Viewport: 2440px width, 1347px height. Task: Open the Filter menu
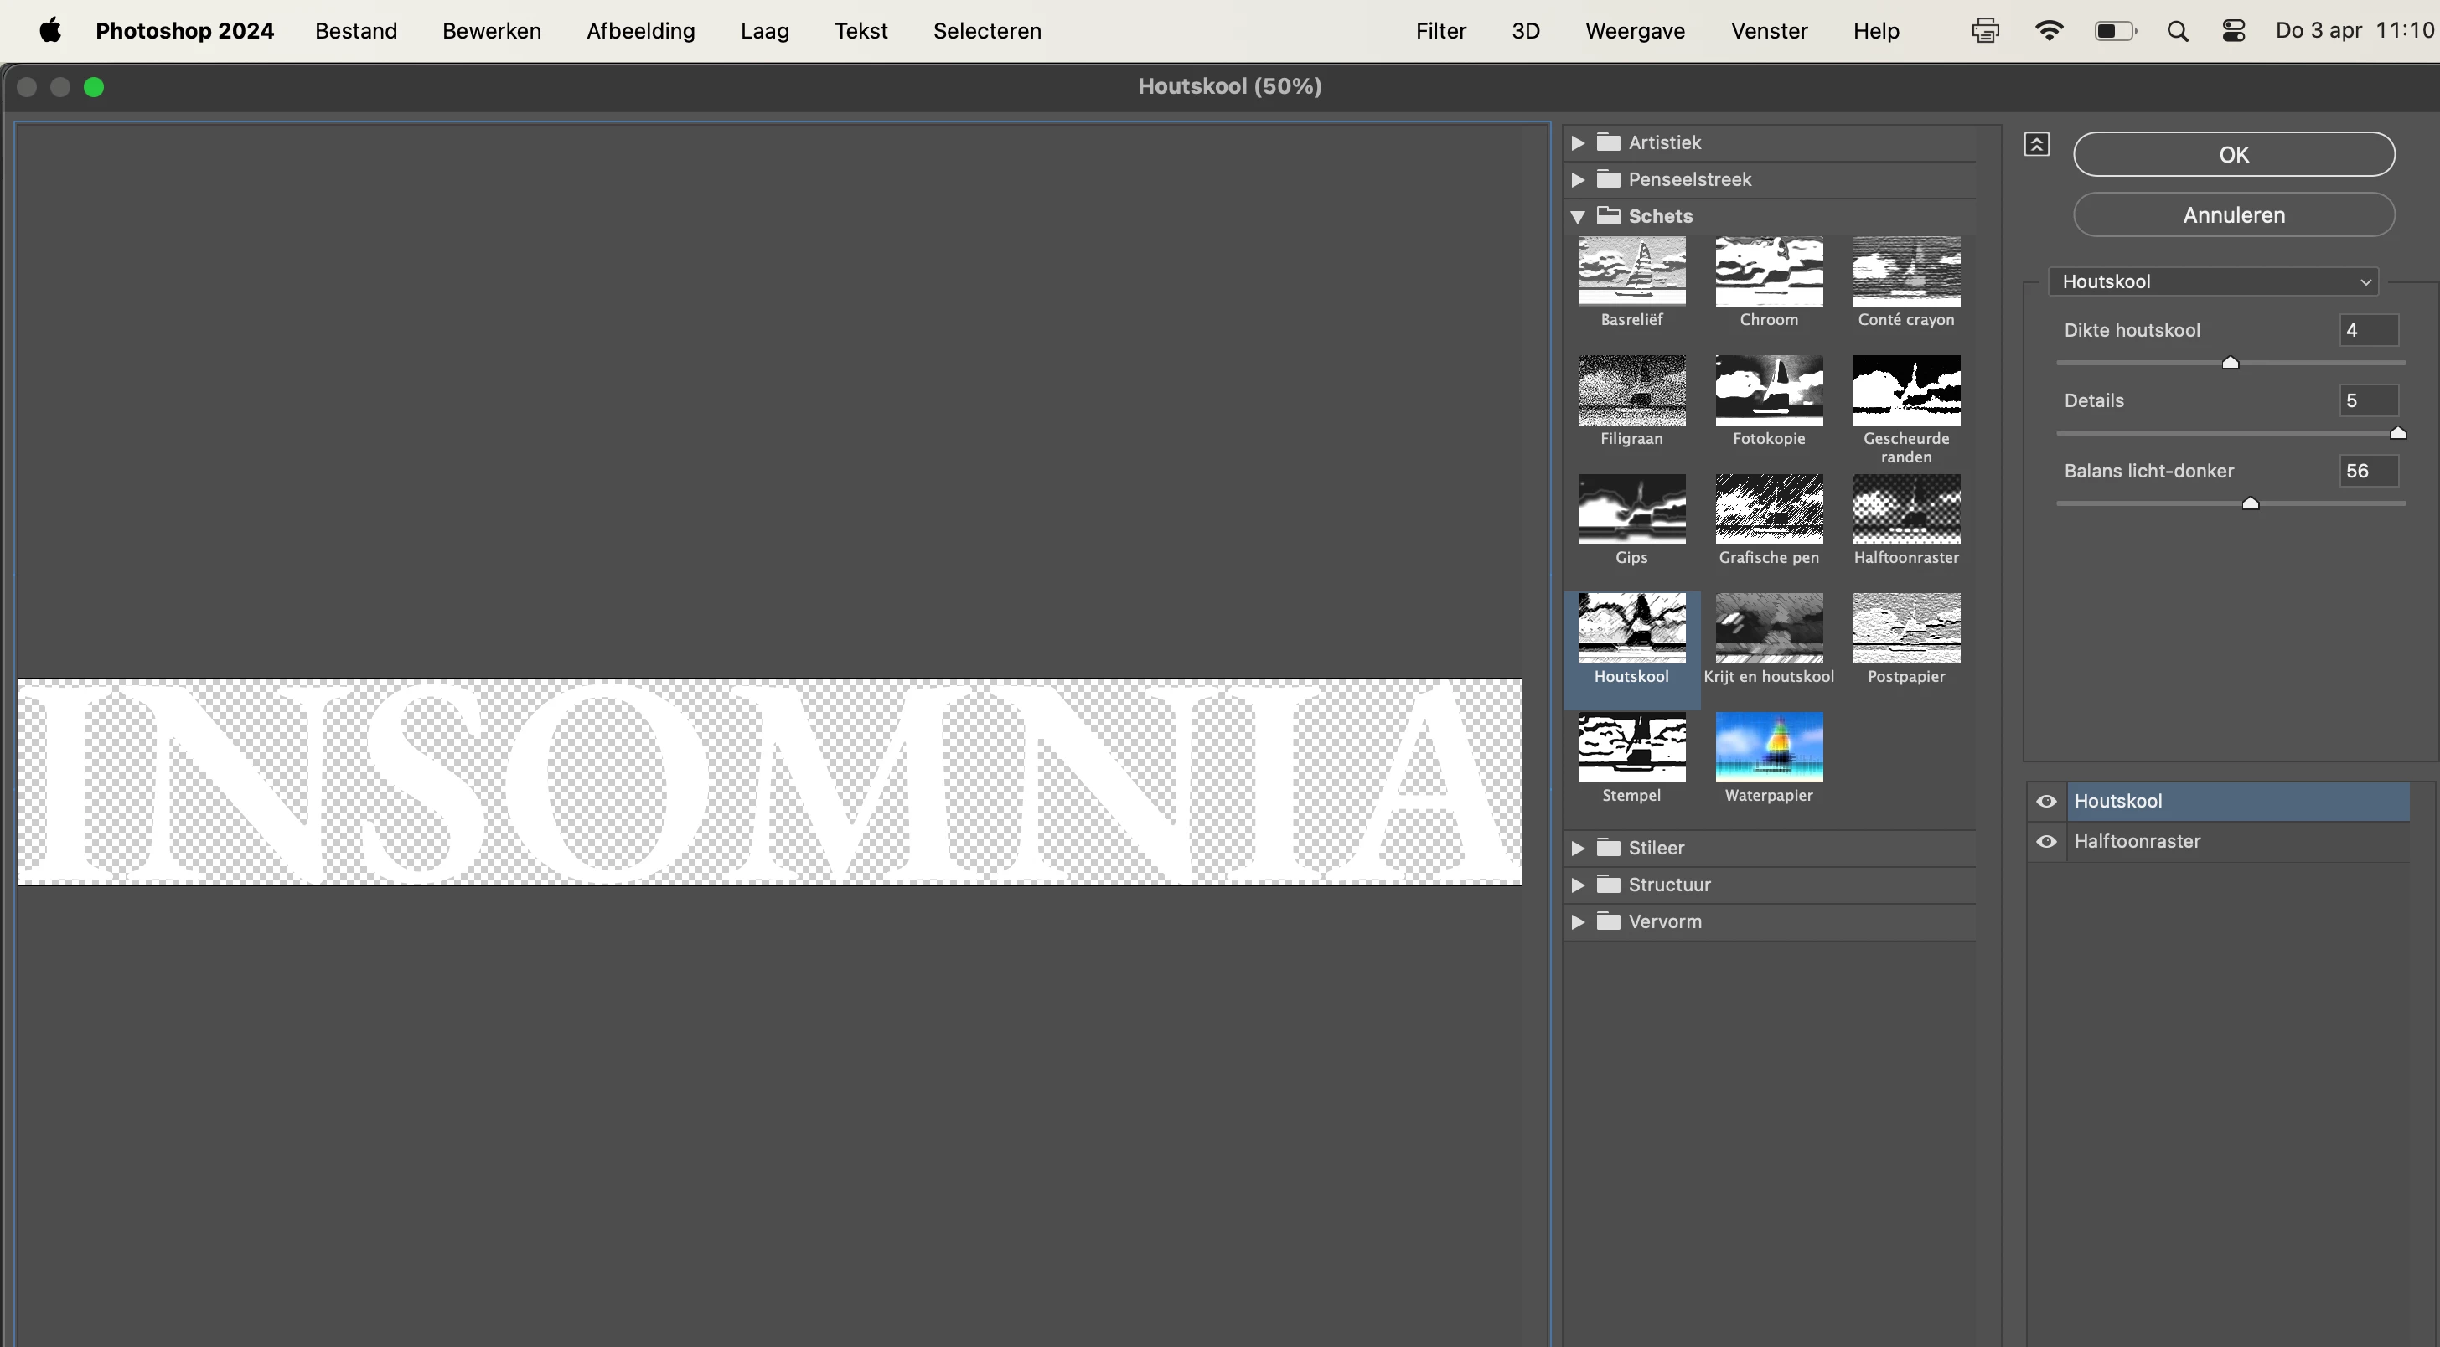(x=1440, y=31)
